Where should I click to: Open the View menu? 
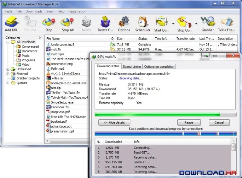coord(50,11)
